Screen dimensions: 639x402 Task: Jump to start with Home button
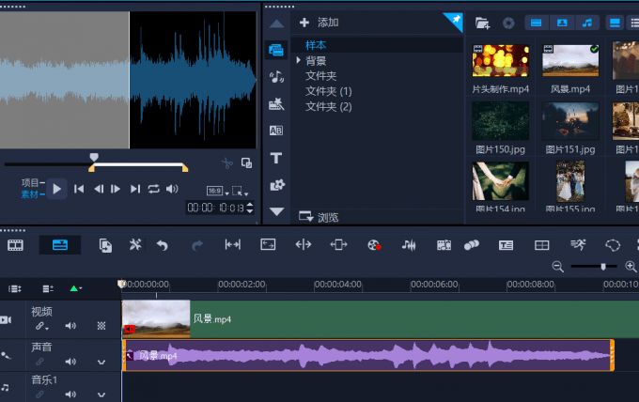(79, 189)
